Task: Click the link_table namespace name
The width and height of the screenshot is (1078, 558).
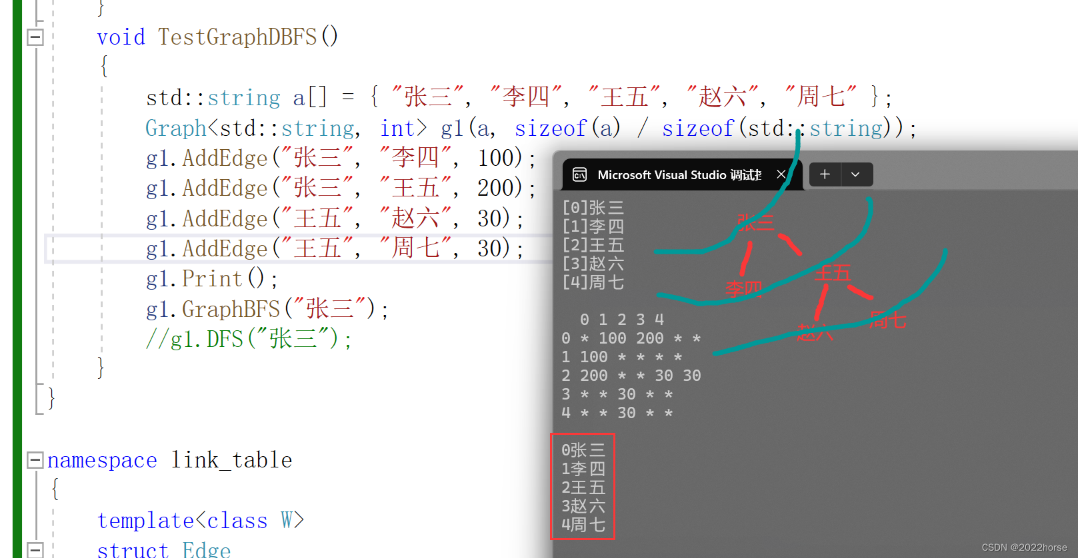Action: click(231, 460)
